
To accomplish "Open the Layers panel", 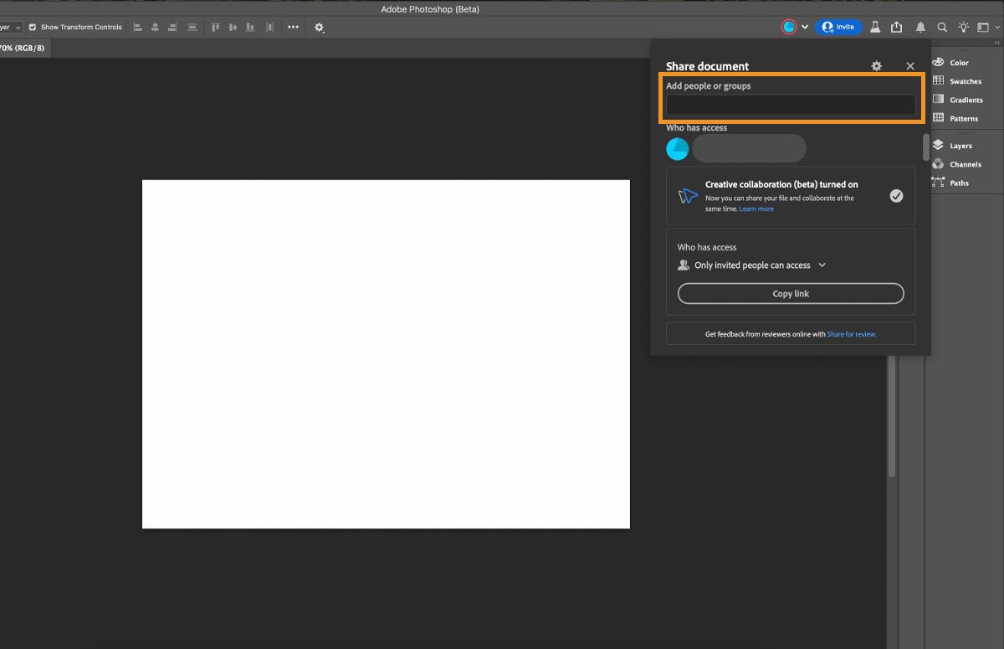I will [960, 145].
